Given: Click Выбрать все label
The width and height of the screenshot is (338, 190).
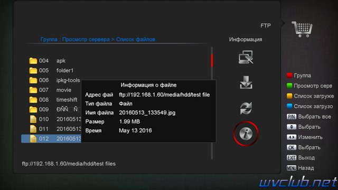Looking at the screenshot, I should (315, 117).
